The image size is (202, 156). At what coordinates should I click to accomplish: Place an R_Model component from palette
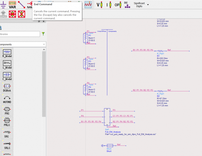(7, 53)
